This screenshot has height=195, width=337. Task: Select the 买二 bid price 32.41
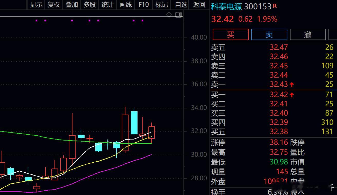(279, 104)
